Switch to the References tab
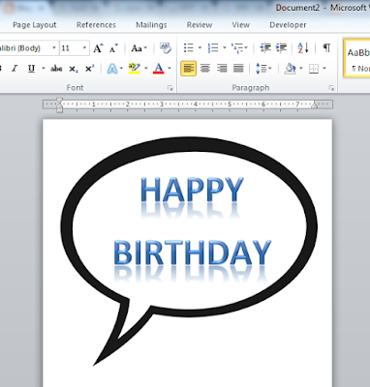Image resolution: width=370 pixels, height=387 pixels. tap(96, 25)
